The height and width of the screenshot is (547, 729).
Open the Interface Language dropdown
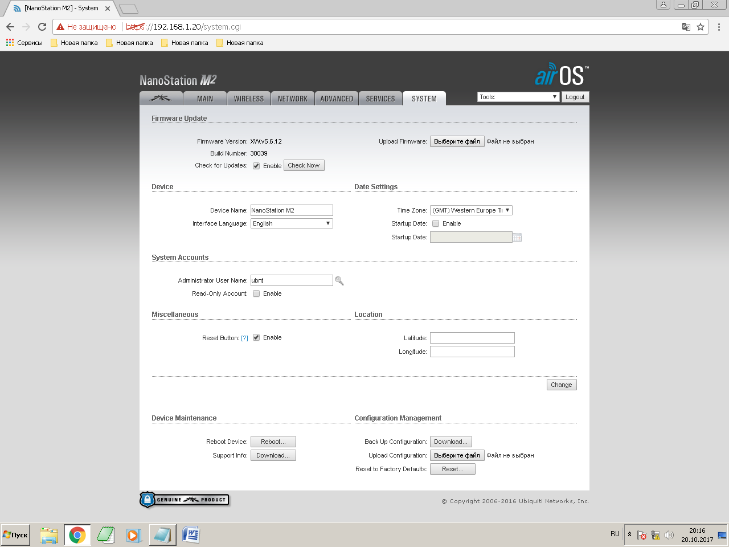click(x=292, y=223)
